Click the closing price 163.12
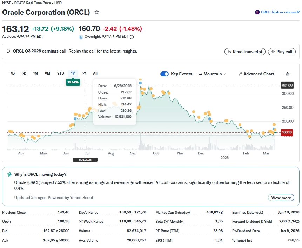302x248 pixels. tap(15, 29)
